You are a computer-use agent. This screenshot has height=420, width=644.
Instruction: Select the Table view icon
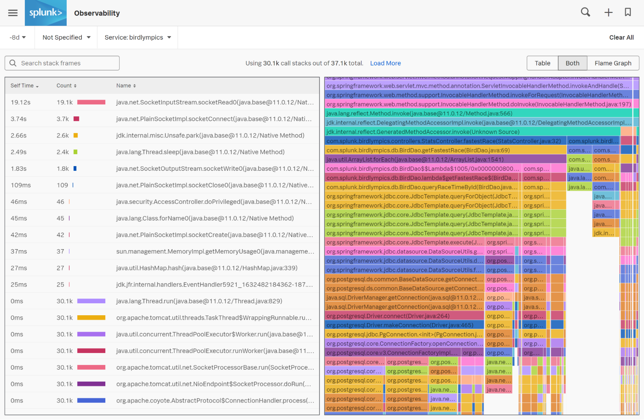point(543,63)
